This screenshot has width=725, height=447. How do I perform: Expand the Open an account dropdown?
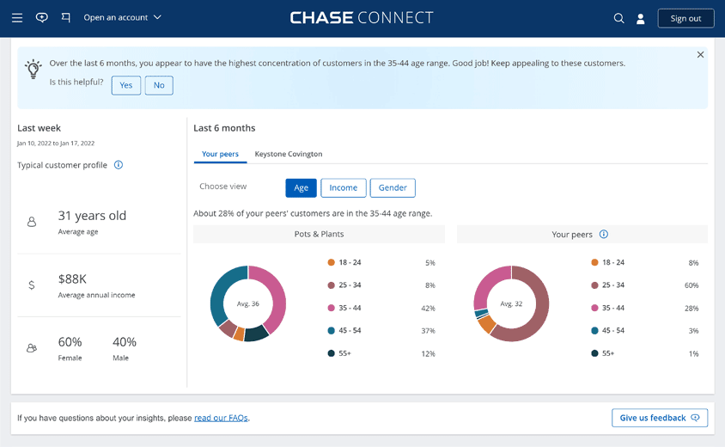pyautogui.click(x=122, y=17)
